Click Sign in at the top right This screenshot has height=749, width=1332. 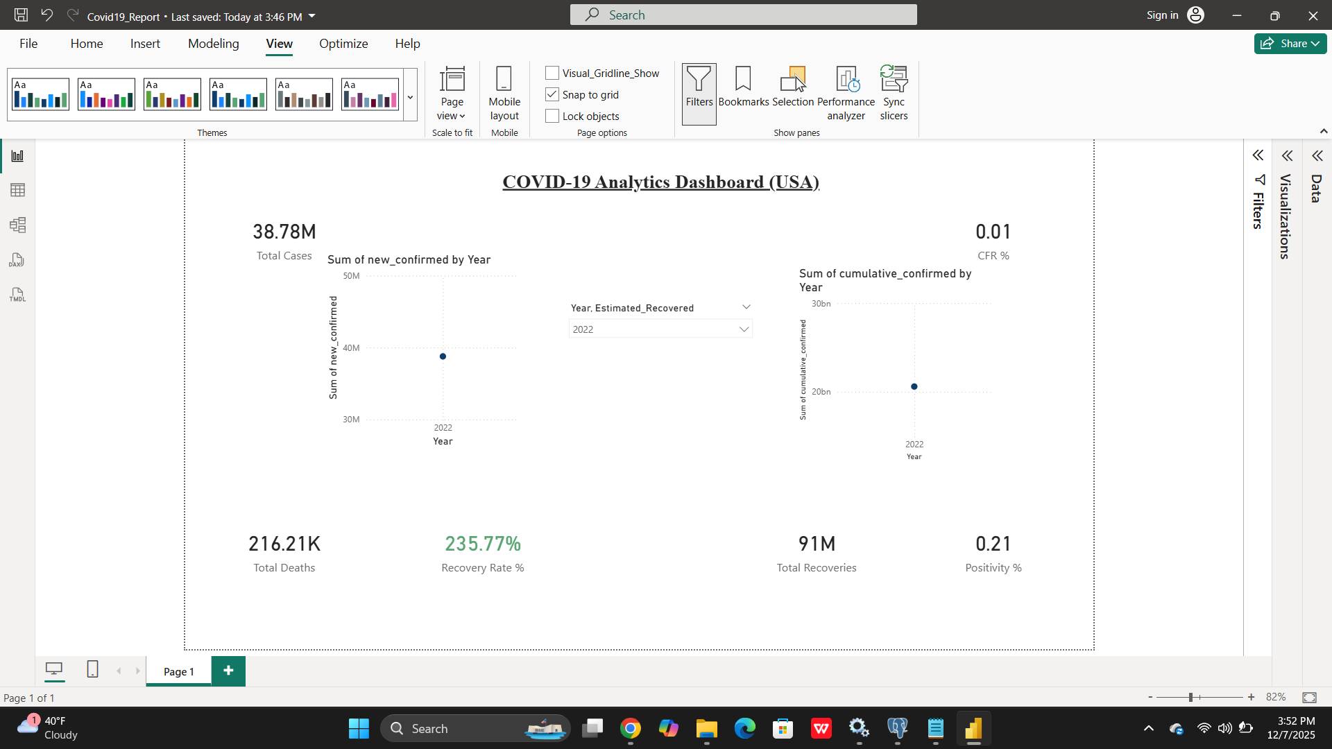tap(1161, 15)
